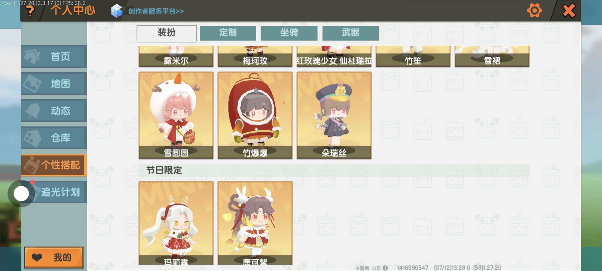
Task: Open the 首页 home sidebar item
Action: [x=54, y=56]
